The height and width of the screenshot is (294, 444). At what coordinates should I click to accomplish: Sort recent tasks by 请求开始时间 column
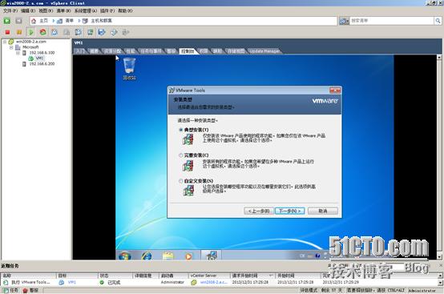pyautogui.click(x=252, y=276)
